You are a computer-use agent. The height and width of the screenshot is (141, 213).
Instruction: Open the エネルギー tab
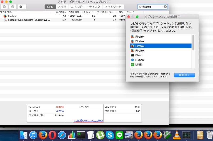(x=78, y=7)
